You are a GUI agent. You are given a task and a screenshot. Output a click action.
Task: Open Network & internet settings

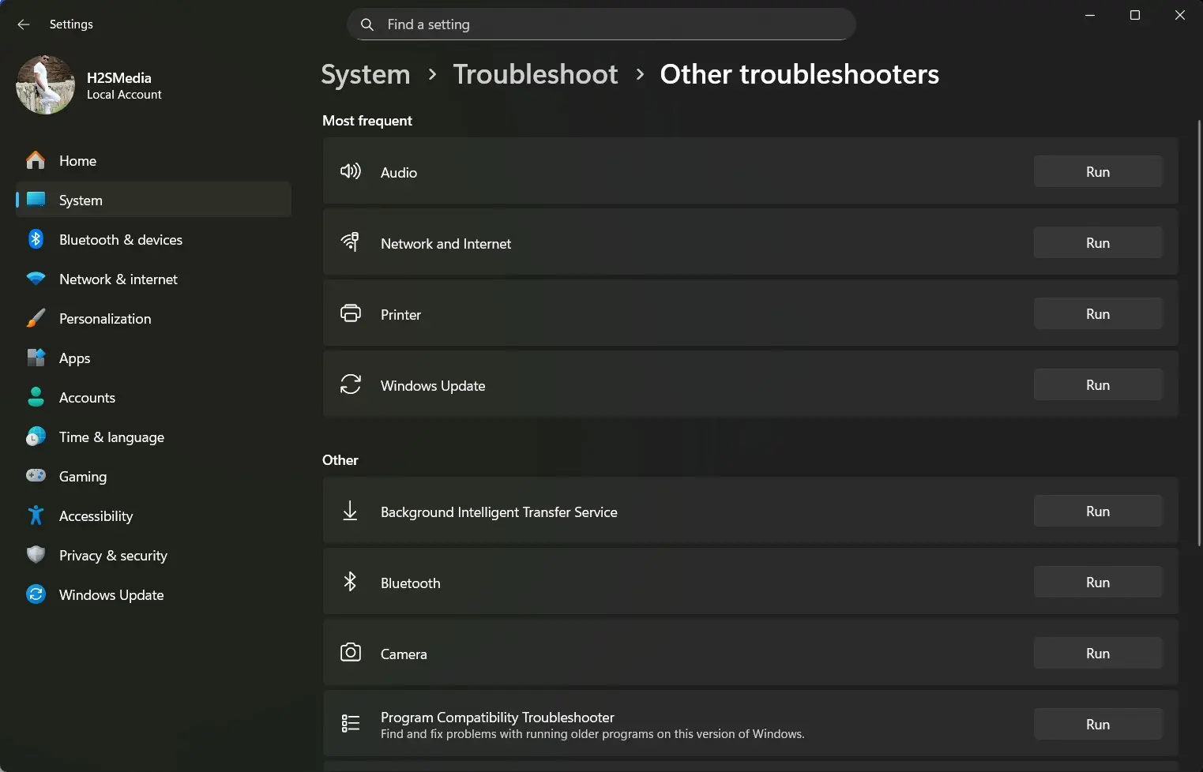pos(153,279)
